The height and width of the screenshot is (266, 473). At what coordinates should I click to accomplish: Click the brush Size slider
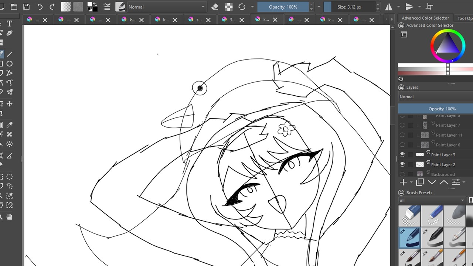pyautogui.click(x=349, y=7)
